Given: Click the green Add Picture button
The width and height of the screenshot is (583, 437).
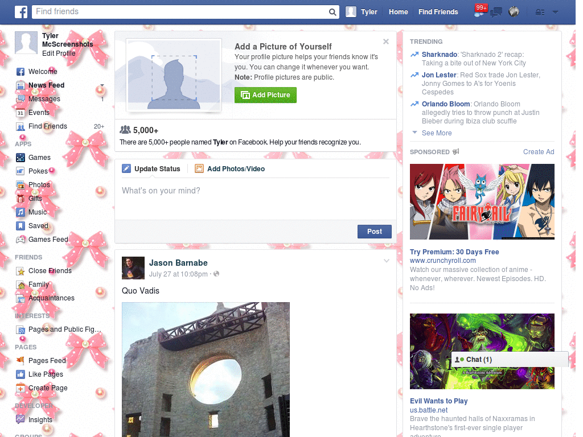Looking at the screenshot, I should pos(265,95).
